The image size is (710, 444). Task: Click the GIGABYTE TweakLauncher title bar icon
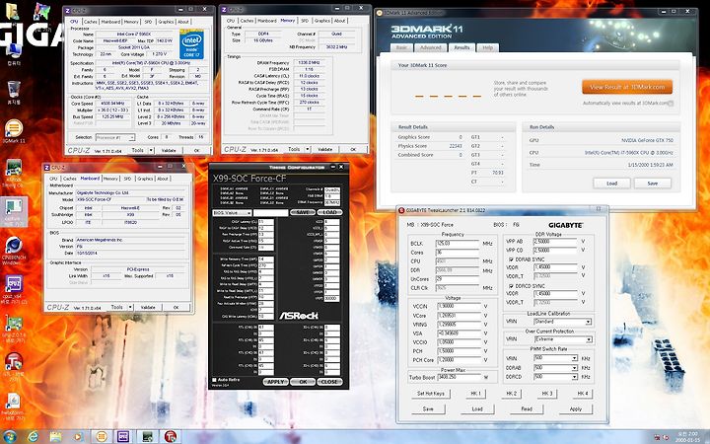point(400,210)
